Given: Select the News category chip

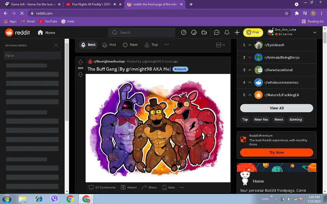Looking at the screenshot, I should point(279,120).
